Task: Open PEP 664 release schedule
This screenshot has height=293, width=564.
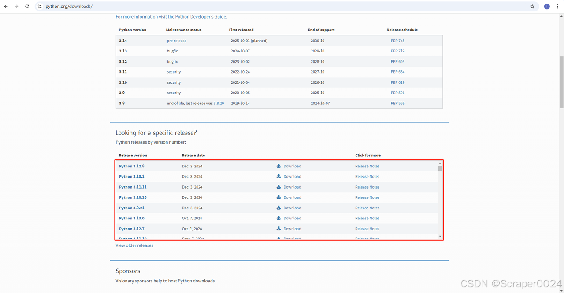Action: point(397,72)
